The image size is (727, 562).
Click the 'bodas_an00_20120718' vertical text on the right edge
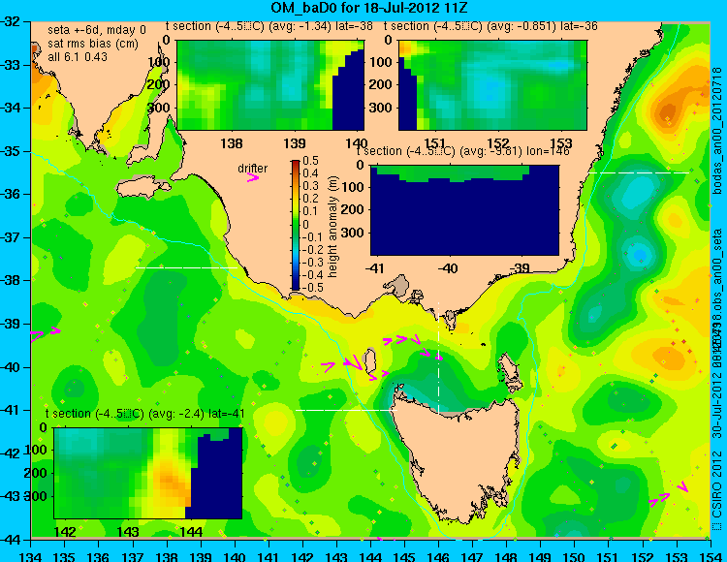click(717, 131)
